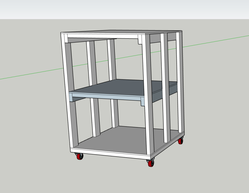Click the front-right red caster wheel
The image size is (249, 193).
[151, 163]
